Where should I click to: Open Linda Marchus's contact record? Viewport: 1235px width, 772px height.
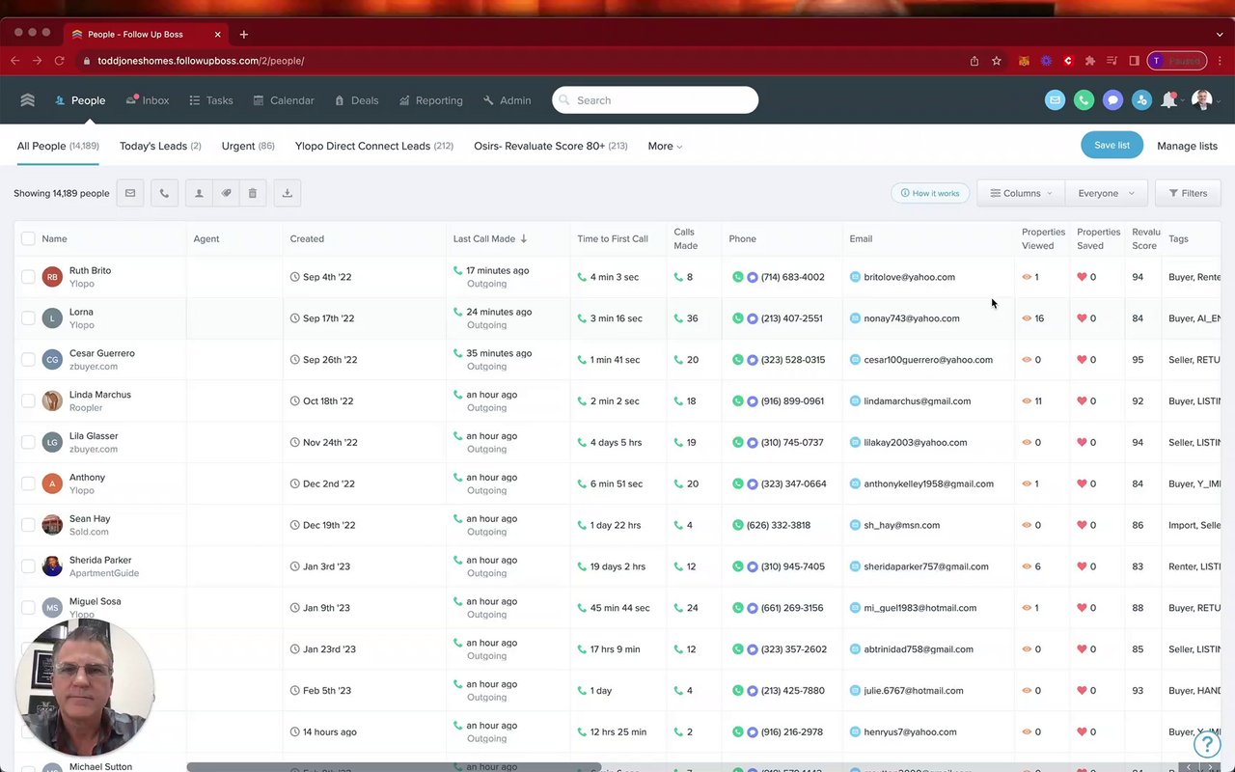(100, 395)
